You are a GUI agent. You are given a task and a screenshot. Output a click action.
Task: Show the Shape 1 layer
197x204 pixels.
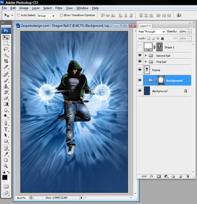point(140,47)
